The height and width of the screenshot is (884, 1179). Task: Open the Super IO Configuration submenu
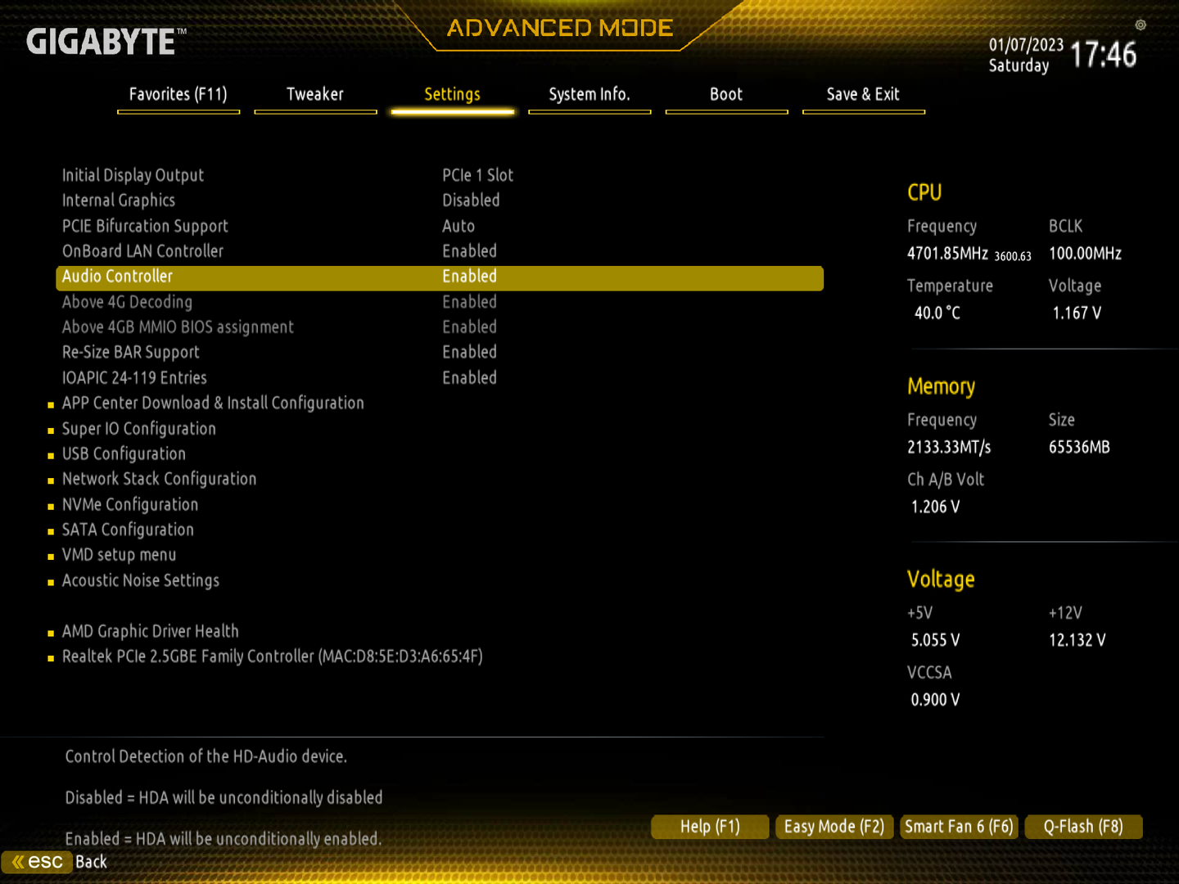[x=139, y=429]
